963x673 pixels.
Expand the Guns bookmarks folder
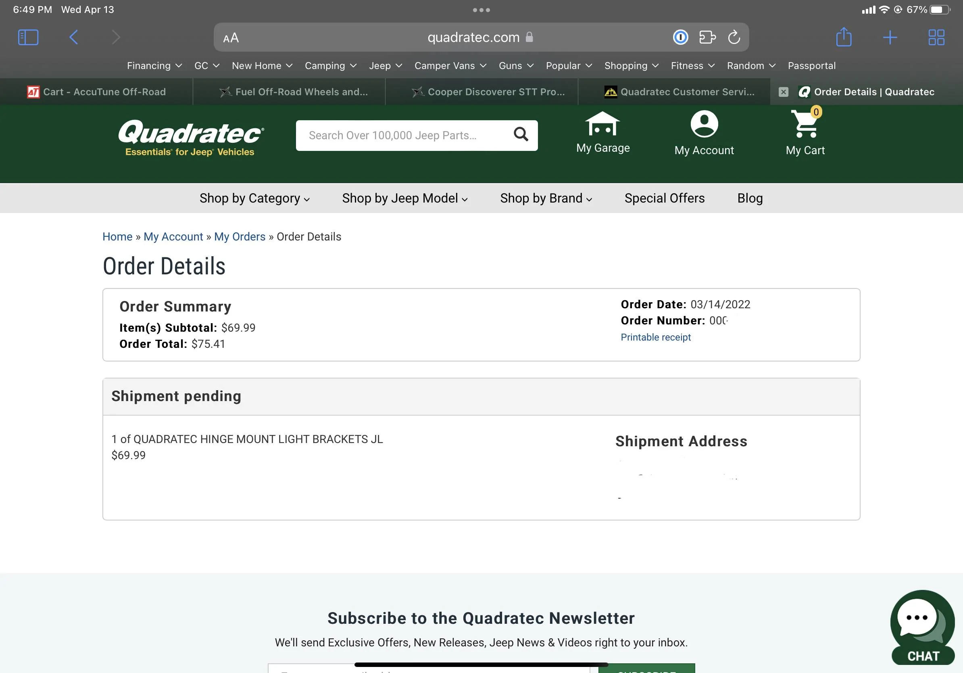click(516, 66)
